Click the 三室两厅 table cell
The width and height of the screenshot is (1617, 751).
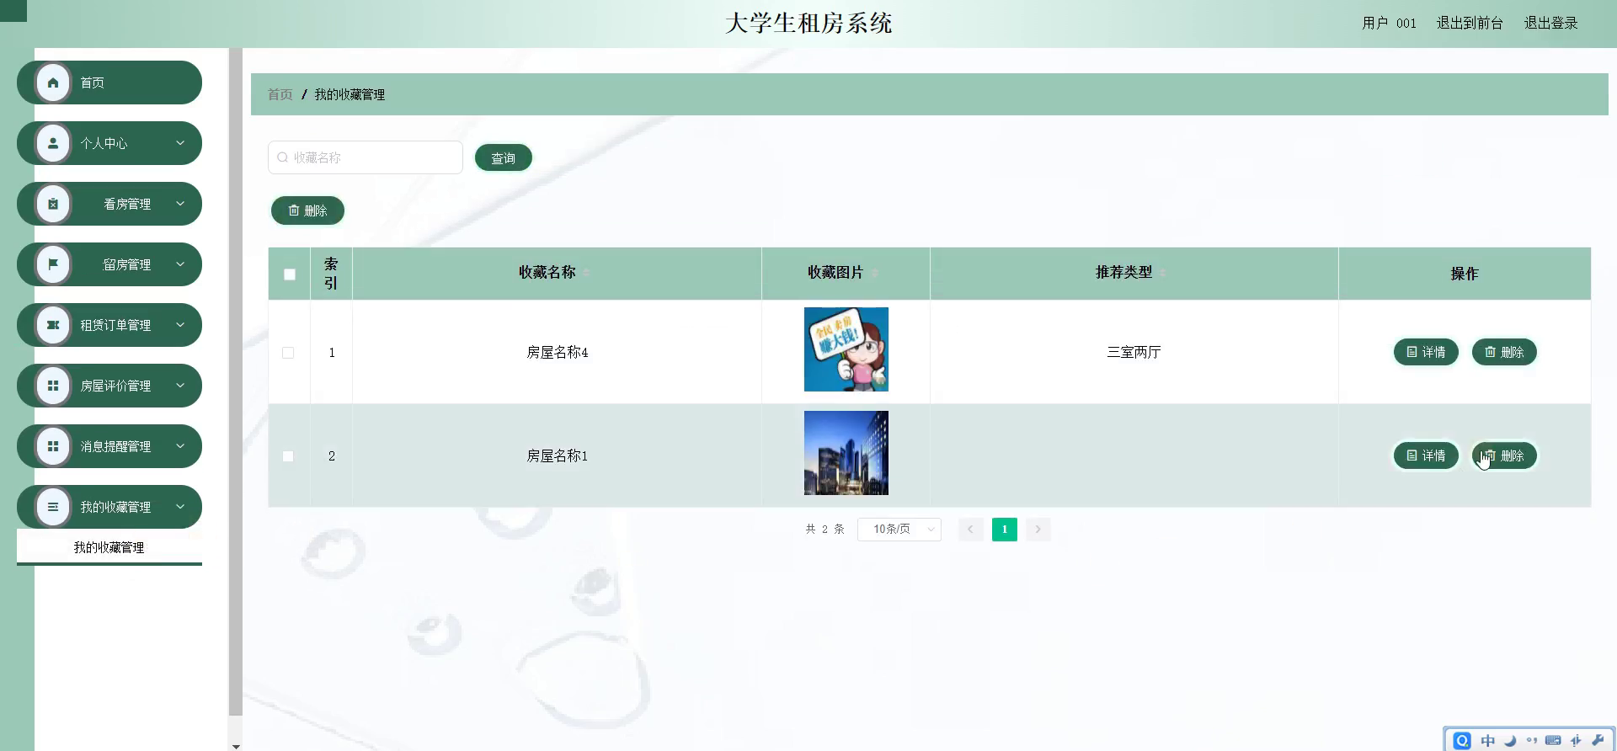click(1134, 352)
